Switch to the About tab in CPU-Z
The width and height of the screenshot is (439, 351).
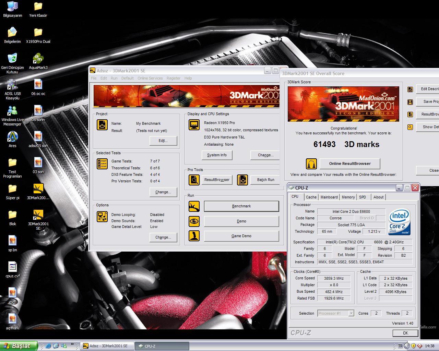click(379, 197)
